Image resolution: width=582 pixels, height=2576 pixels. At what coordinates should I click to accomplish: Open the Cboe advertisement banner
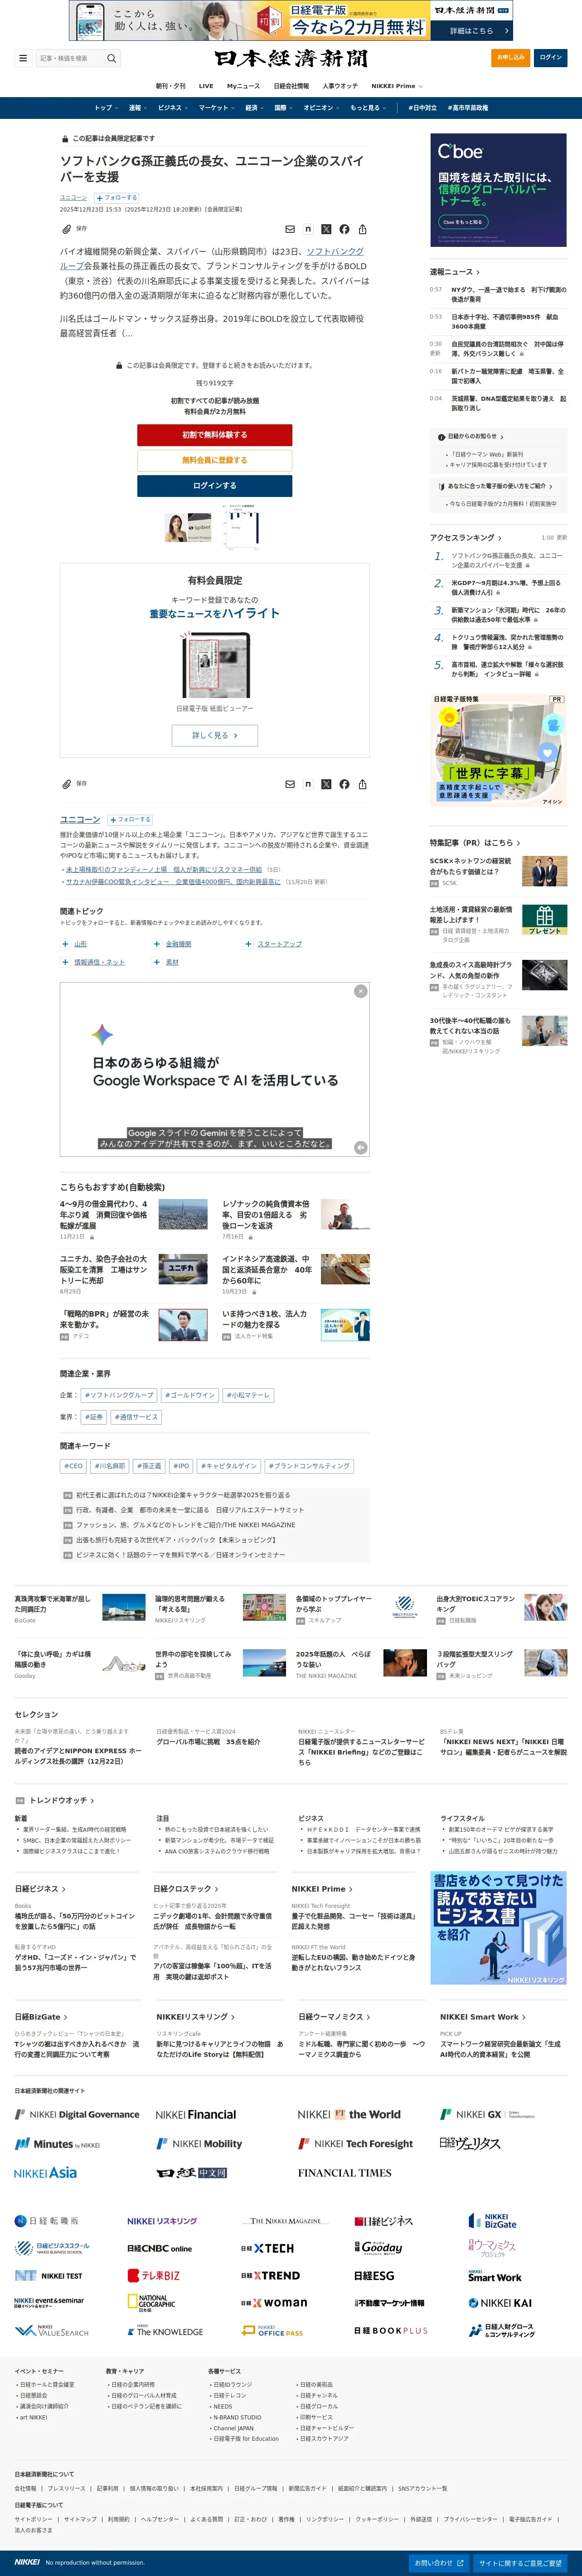point(498,190)
